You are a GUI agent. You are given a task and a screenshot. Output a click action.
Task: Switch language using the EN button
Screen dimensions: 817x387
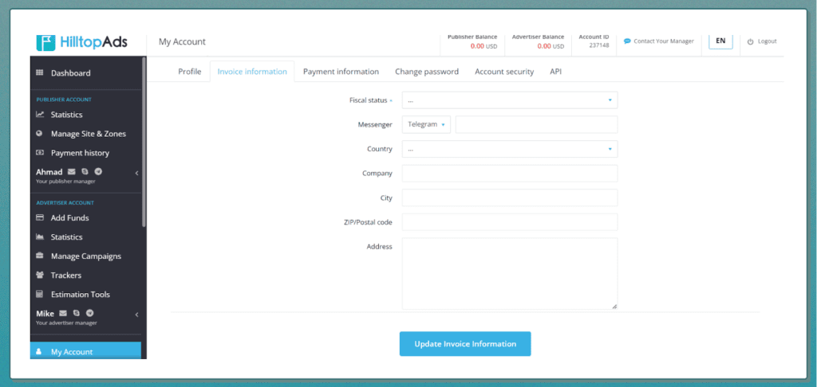pyautogui.click(x=720, y=41)
